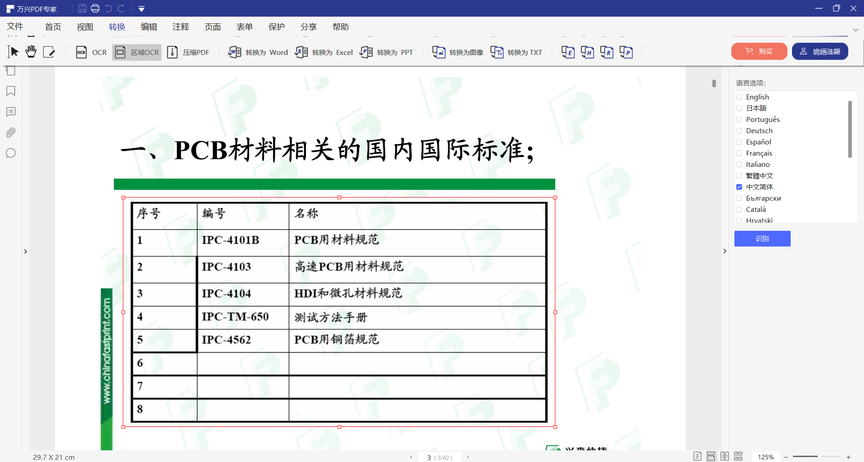Toggle the 区域OCR area tool
Screen dimensions: 864x462
pos(137,52)
